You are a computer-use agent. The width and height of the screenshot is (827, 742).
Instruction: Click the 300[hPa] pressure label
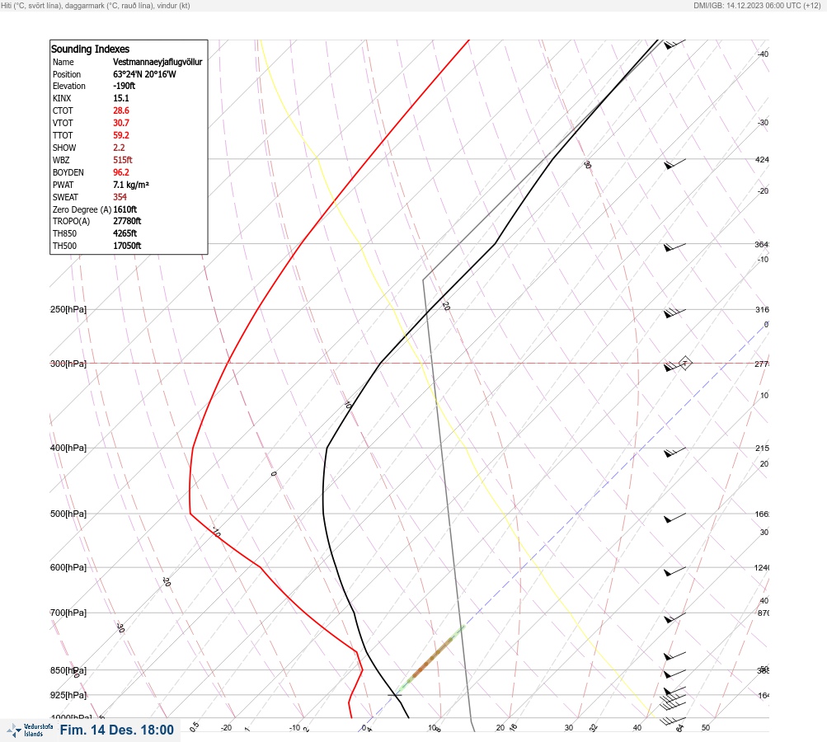(68, 364)
